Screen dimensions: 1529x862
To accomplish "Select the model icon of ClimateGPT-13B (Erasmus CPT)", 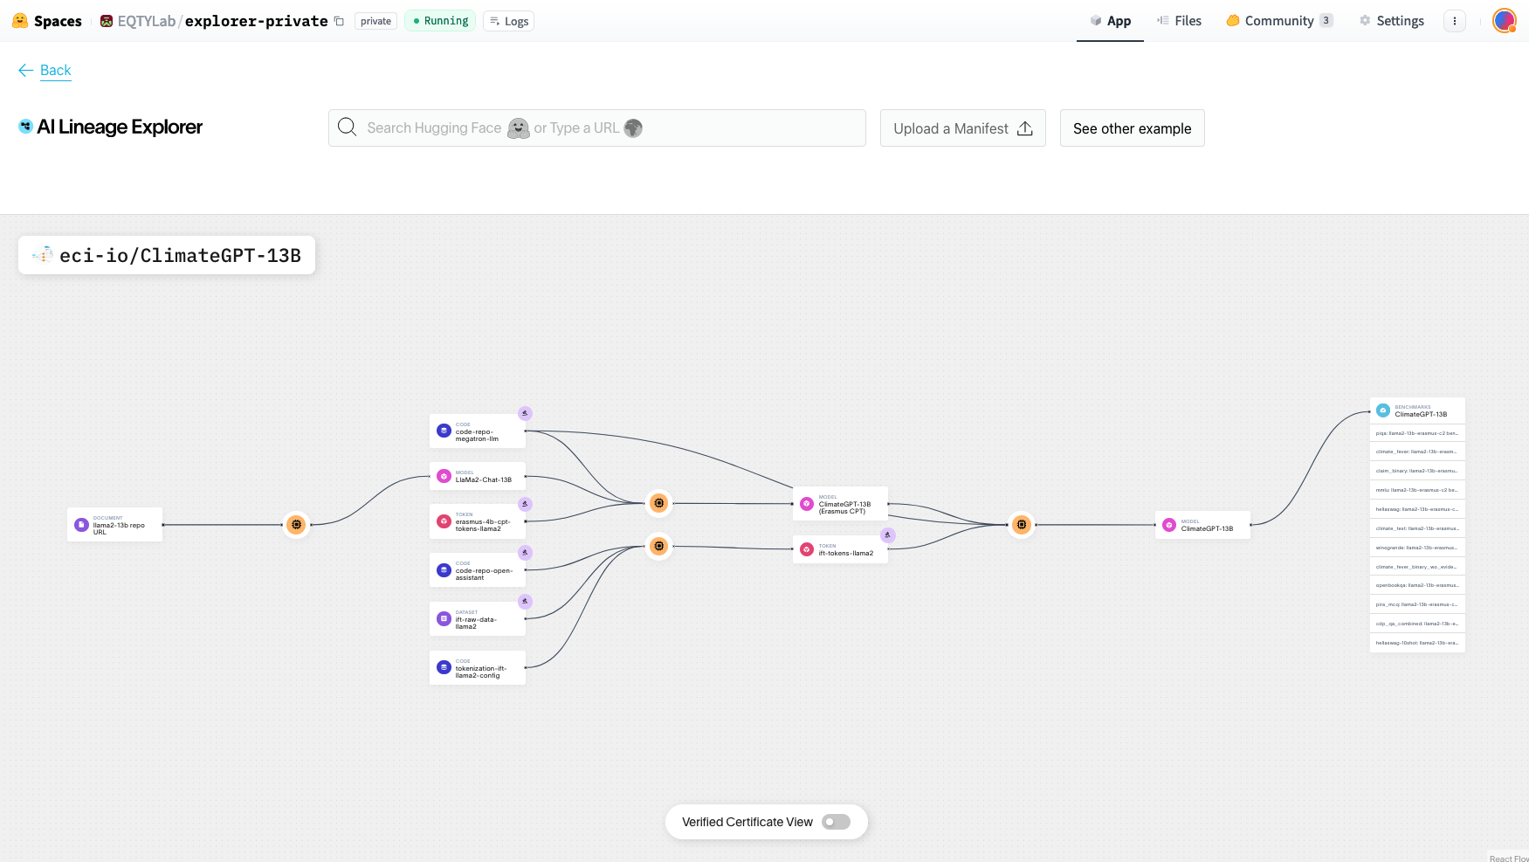I will click(807, 504).
